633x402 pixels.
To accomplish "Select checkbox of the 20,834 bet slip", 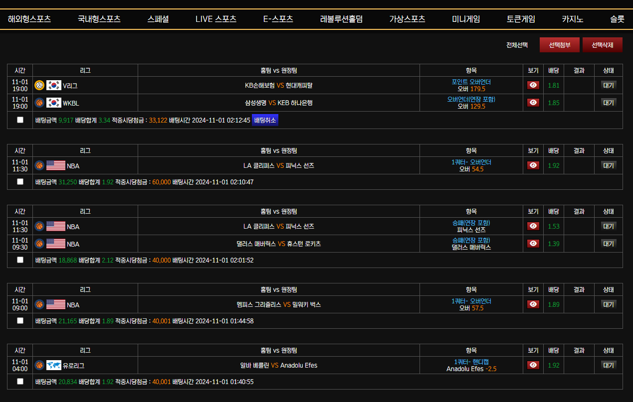I will point(20,382).
